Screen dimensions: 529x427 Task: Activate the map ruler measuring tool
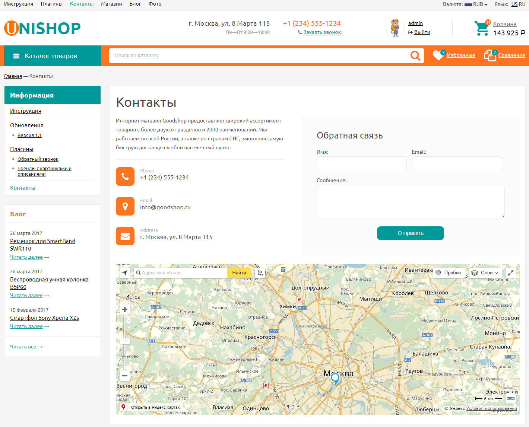coord(511,399)
